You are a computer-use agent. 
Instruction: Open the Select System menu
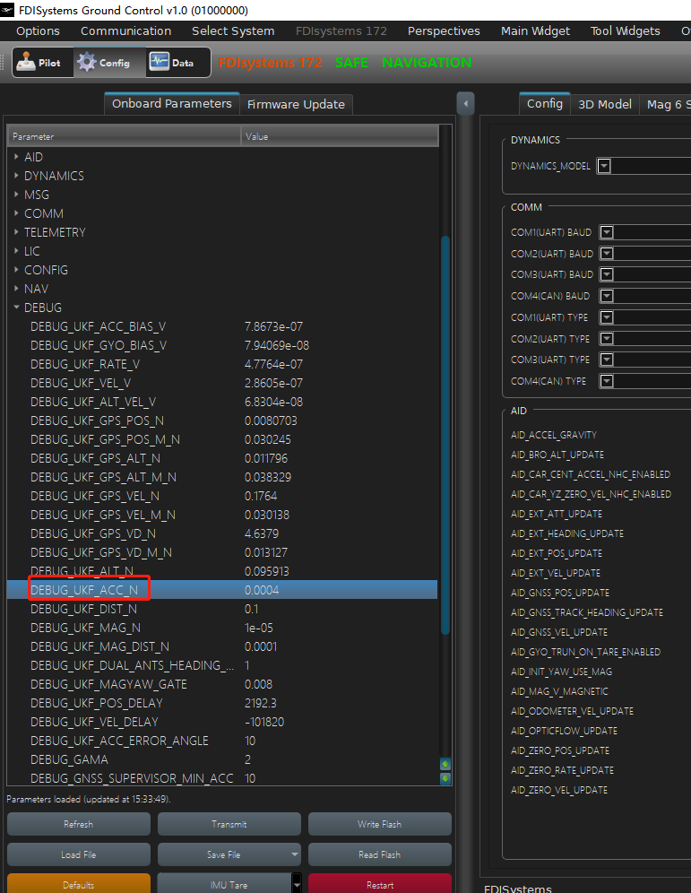click(233, 30)
